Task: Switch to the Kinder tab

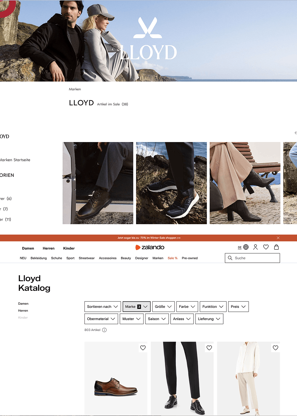Action: click(69, 248)
